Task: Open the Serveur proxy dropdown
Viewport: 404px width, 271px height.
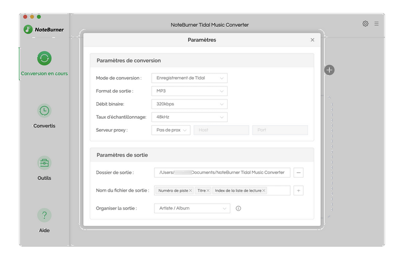Action: tap(171, 130)
